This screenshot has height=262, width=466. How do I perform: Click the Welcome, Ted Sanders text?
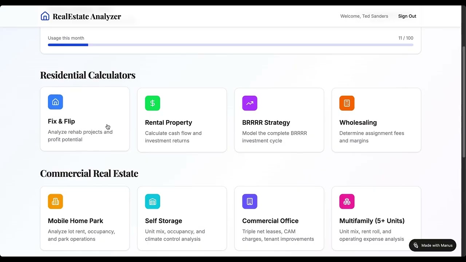pos(364,16)
